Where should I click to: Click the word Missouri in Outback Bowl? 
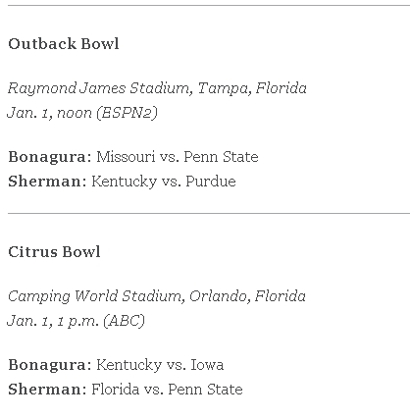126,157
